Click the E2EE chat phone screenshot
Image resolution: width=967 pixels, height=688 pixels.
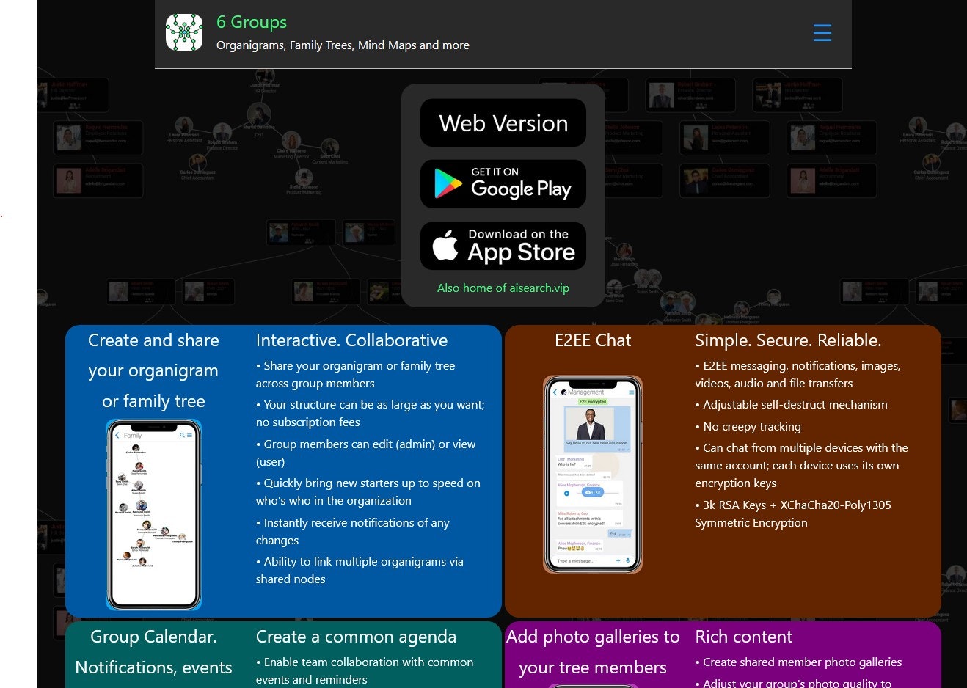(593, 475)
